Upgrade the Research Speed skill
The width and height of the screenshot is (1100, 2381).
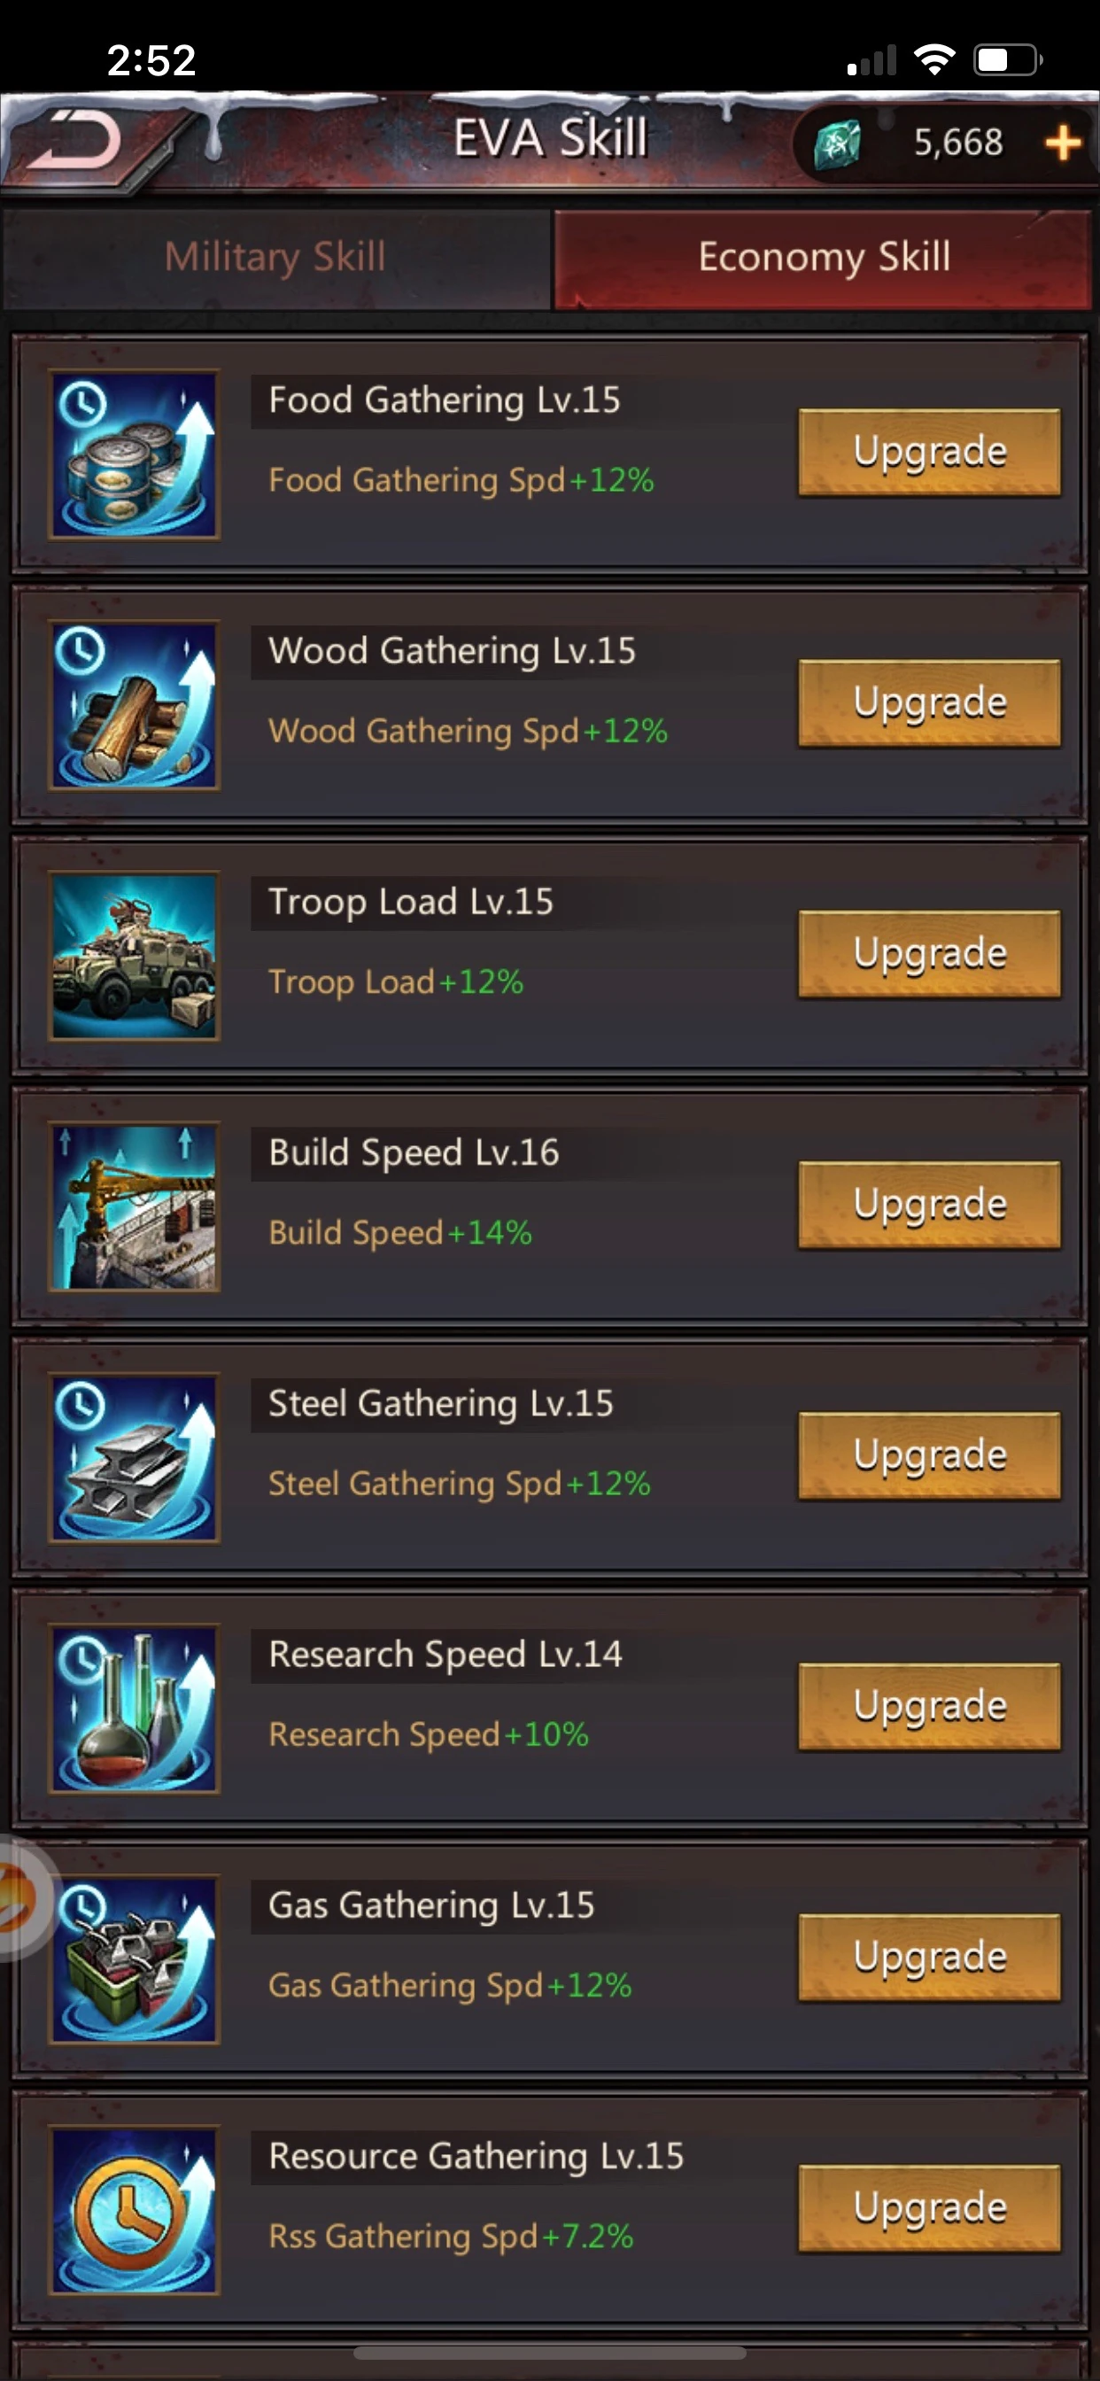pyautogui.click(x=930, y=1706)
